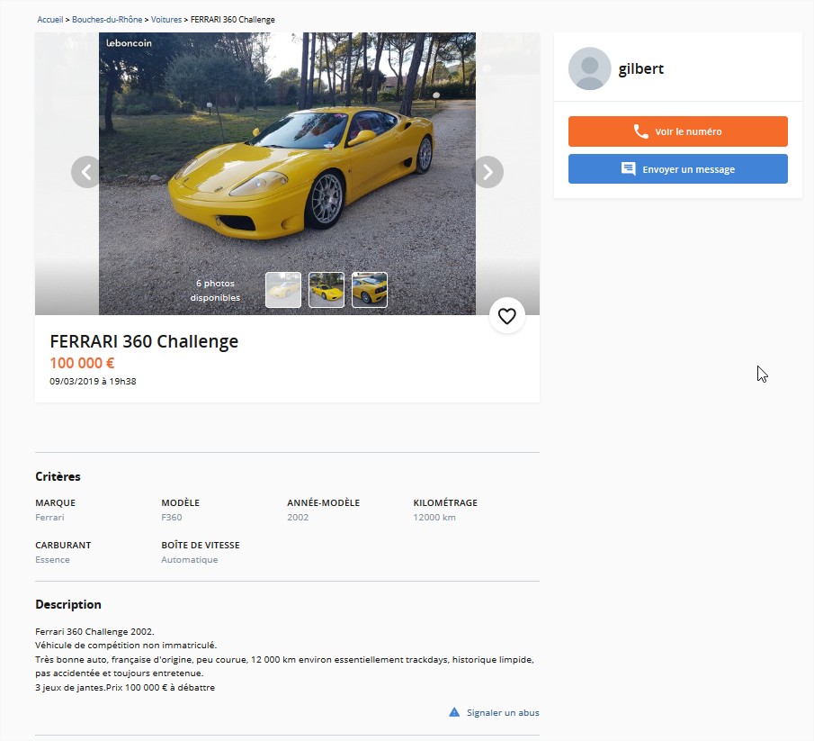The height and width of the screenshot is (741, 814).
Task: Click 'CARBURANT' label
Action: pyautogui.click(x=63, y=545)
